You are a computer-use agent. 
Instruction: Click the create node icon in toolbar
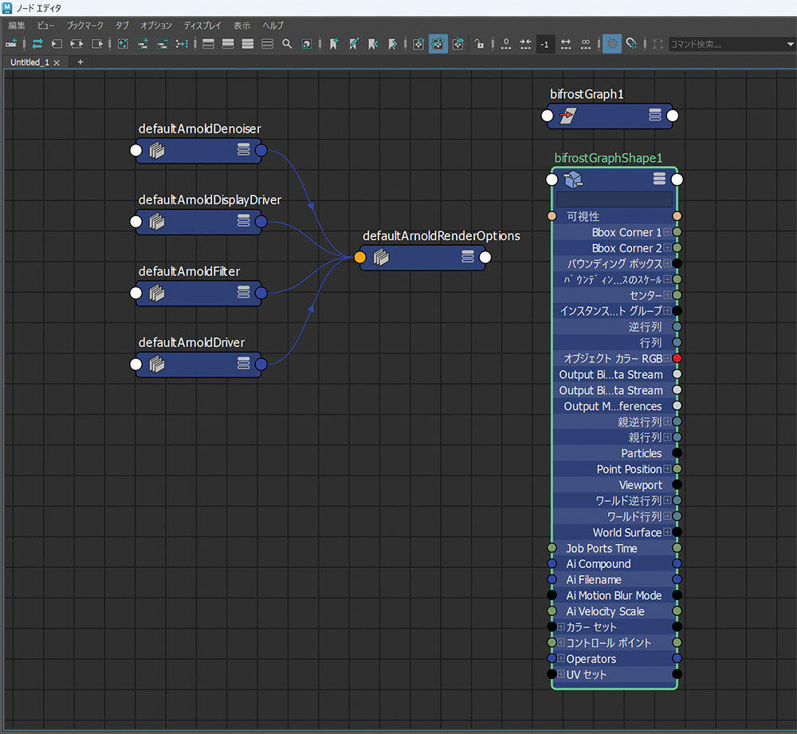10,44
